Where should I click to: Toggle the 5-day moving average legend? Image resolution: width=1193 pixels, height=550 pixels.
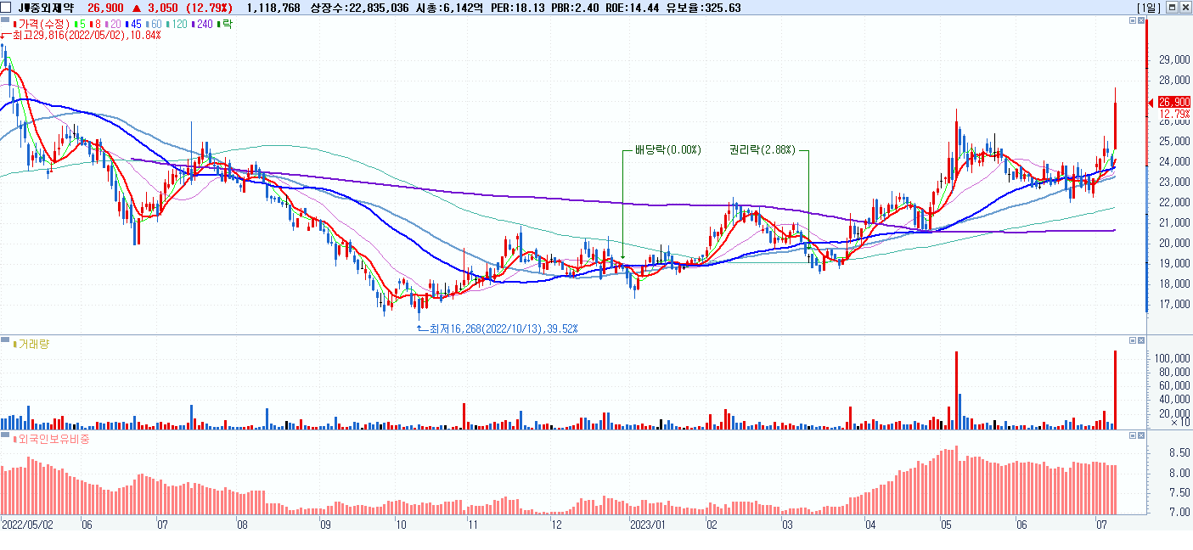click(x=79, y=25)
